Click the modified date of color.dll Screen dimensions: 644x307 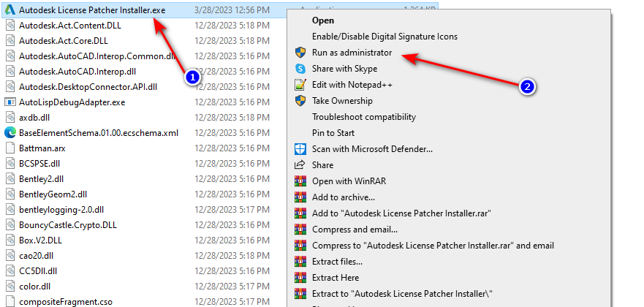point(232,286)
